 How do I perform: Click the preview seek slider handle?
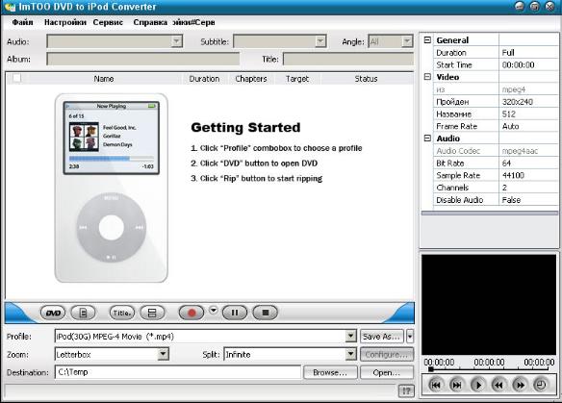coord(431,369)
